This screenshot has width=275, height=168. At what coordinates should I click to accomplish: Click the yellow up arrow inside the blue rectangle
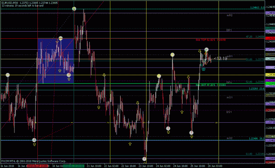point(60,70)
